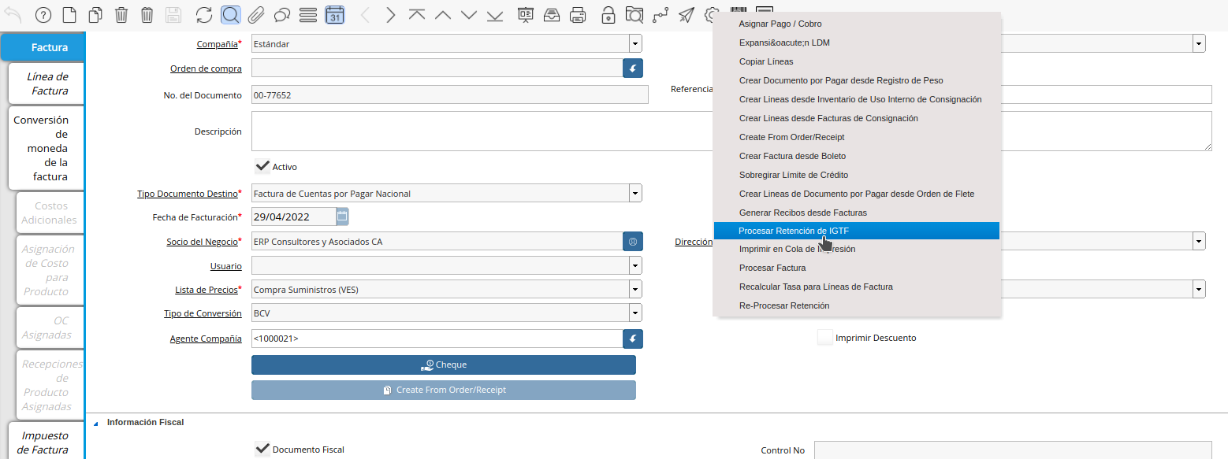Screen dimensions: 1228x459
Task: Select Procesar Retención de IGTF
Action: [x=857, y=231]
